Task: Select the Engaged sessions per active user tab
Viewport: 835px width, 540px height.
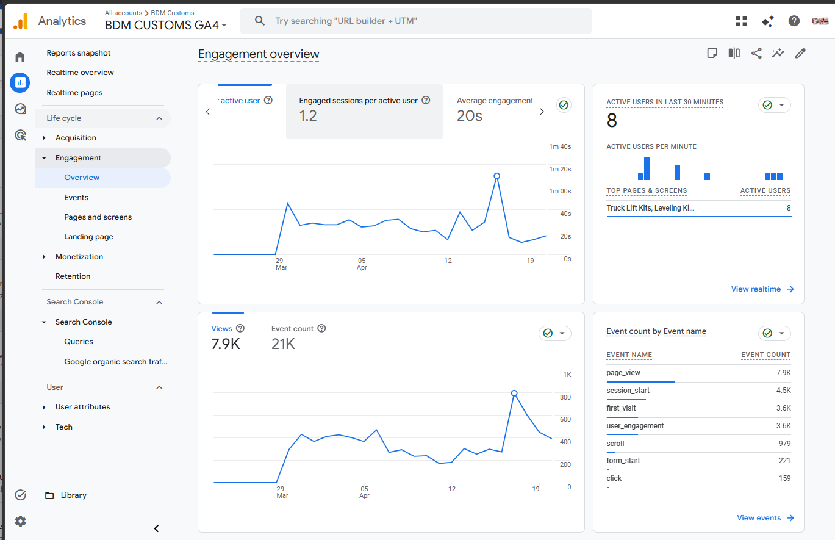Action: coord(365,112)
